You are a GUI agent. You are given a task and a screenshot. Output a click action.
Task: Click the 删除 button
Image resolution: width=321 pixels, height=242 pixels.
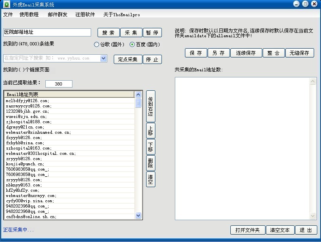151,163
